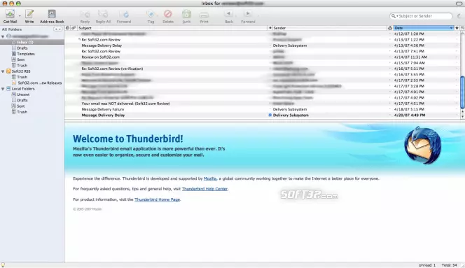Toggle star flag on 4/12/07 1:20 PM row
The image size is (465, 268).
click(457, 34)
